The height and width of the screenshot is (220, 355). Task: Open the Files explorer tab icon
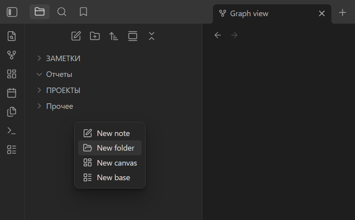(39, 12)
